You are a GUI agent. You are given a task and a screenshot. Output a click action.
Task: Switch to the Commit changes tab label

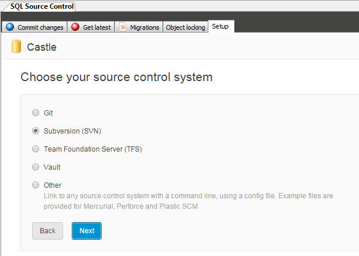click(40, 27)
